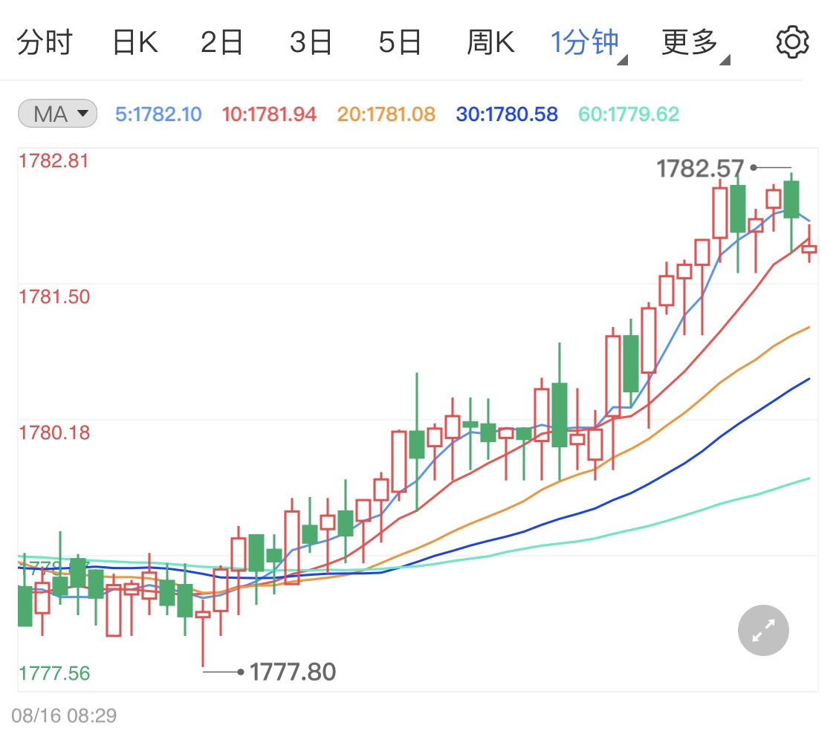Click the low price label 1777.80
This screenshot has height=740, width=836.
292,672
